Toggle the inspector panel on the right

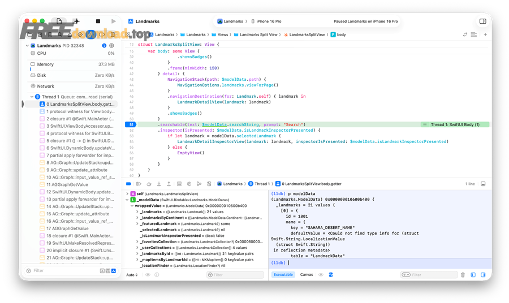click(x=483, y=21)
